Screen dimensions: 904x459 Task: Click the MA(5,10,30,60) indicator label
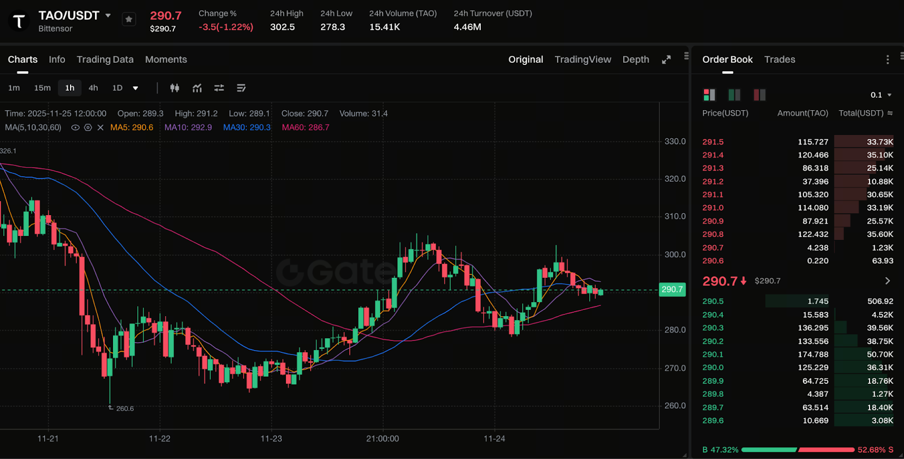33,128
